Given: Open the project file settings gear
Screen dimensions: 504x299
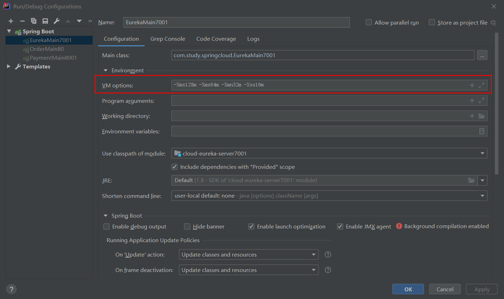Looking at the screenshot, I should (x=493, y=22).
